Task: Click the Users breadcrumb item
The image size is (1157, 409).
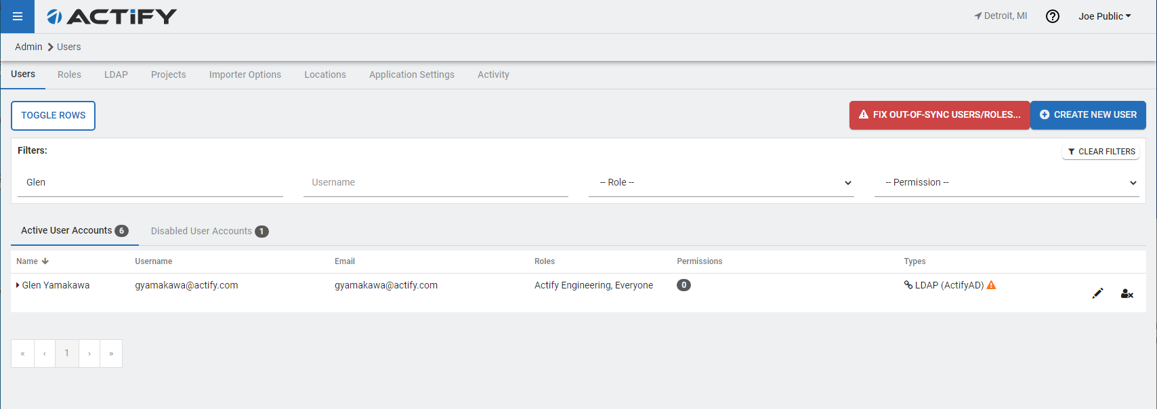Action: click(x=69, y=47)
